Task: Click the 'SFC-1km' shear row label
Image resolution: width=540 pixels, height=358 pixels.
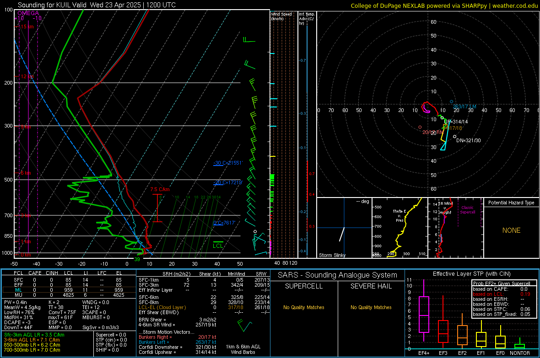Action: (148, 280)
